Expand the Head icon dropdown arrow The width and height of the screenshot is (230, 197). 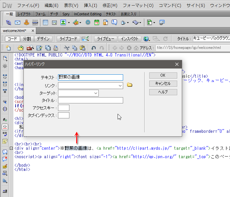128,23
